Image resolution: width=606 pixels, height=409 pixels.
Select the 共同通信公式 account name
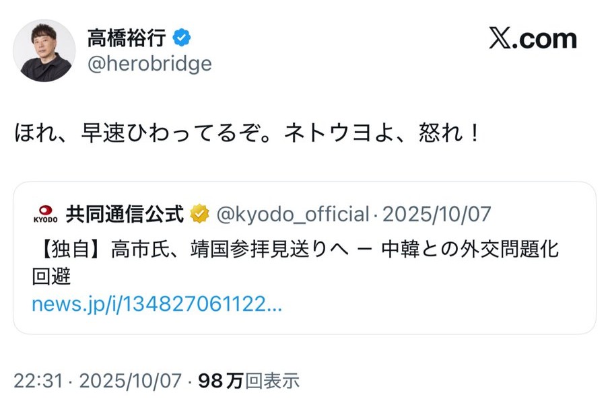tap(125, 214)
